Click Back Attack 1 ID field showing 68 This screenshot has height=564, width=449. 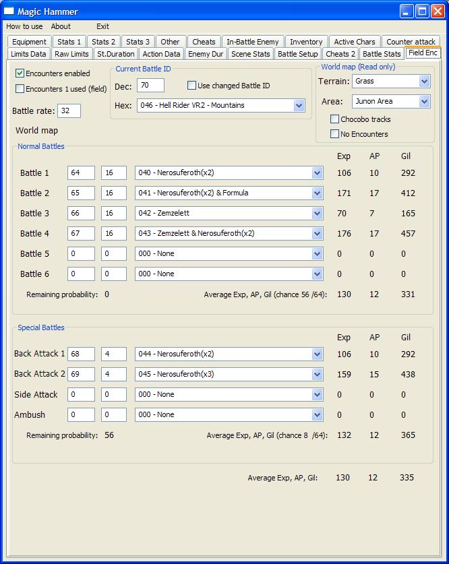point(82,354)
